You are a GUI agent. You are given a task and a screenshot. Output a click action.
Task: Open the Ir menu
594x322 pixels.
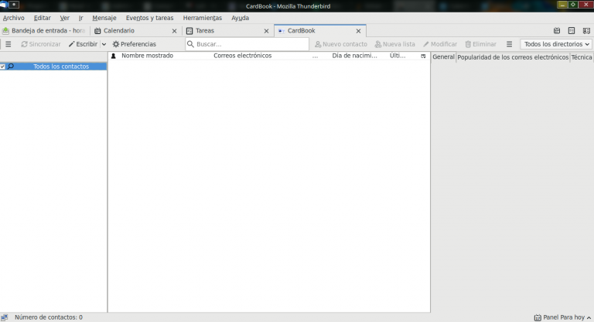tap(80, 18)
